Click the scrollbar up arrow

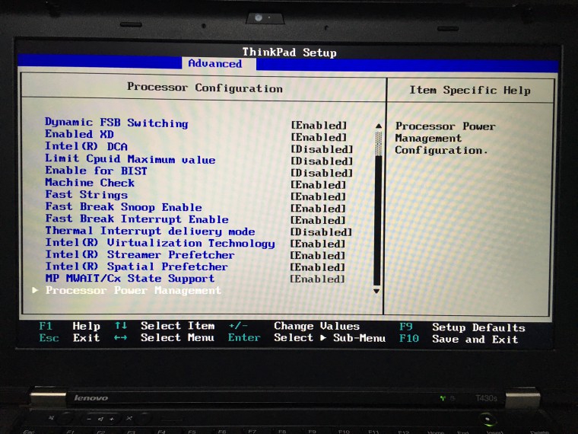(378, 126)
